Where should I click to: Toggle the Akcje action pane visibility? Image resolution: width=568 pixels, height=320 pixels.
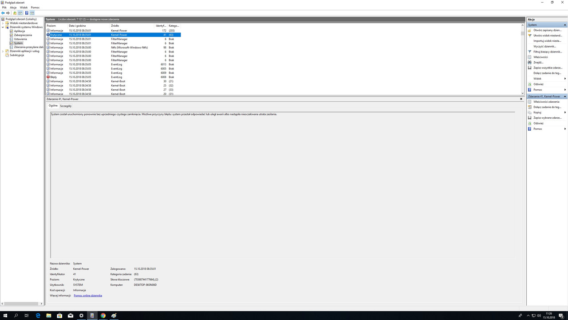coord(32,12)
